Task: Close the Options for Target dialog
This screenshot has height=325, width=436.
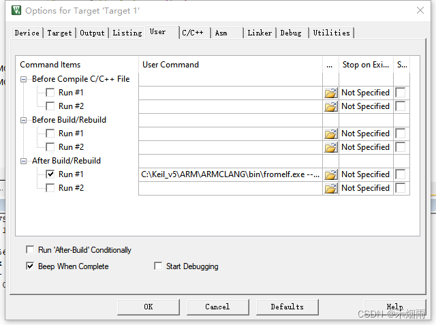Action: [420, 10]
